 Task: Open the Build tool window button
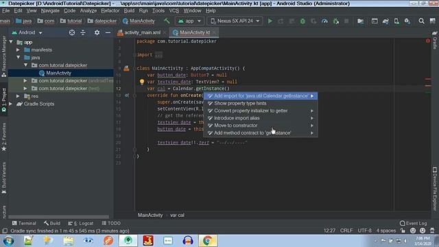click(x=52, y=223)
